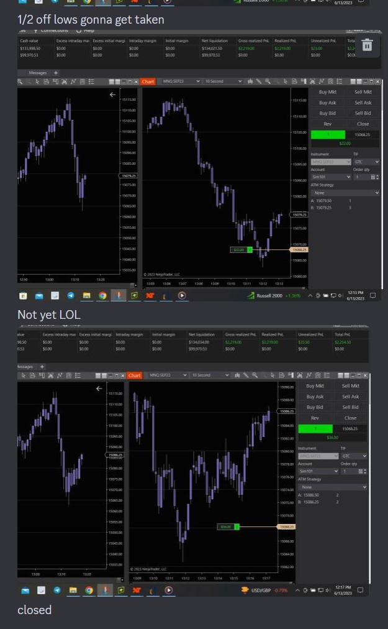Open File Explorer in the 12:17 PM taskbar
388x629 pixels.
[73, 590]
